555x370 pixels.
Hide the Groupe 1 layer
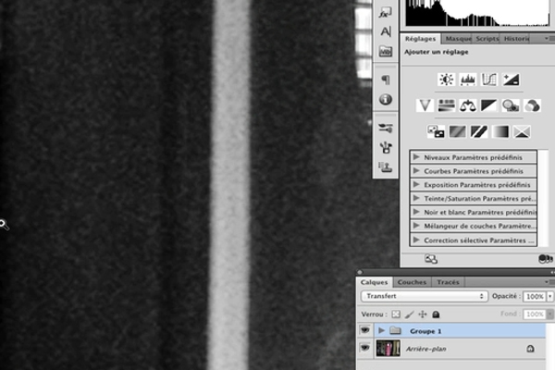click(364, 330)
